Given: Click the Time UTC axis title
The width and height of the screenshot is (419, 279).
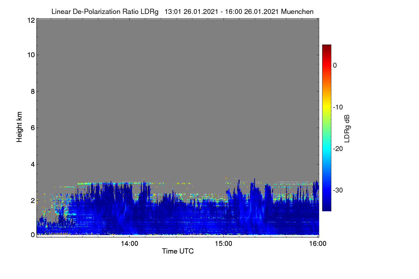Looking at the screenshot, I should (178, 251).
